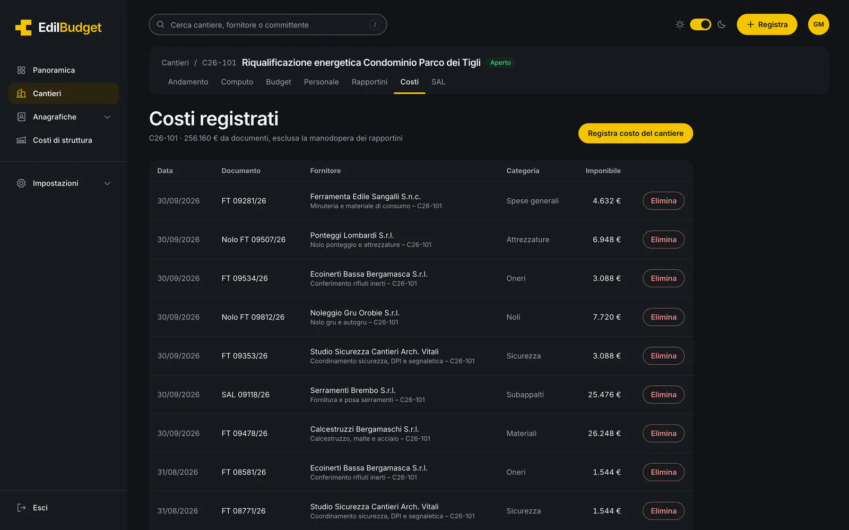Click Serramenti Brembo S.r.l. supplier name
The height and width of the screenshot is (530, 849).
[353, 391]
